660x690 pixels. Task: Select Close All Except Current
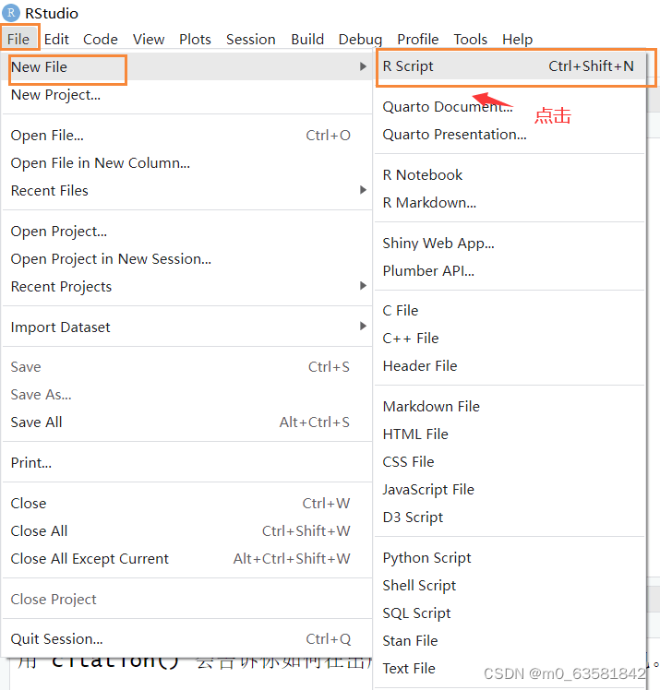pyautogui.click(x=187, y=559)
